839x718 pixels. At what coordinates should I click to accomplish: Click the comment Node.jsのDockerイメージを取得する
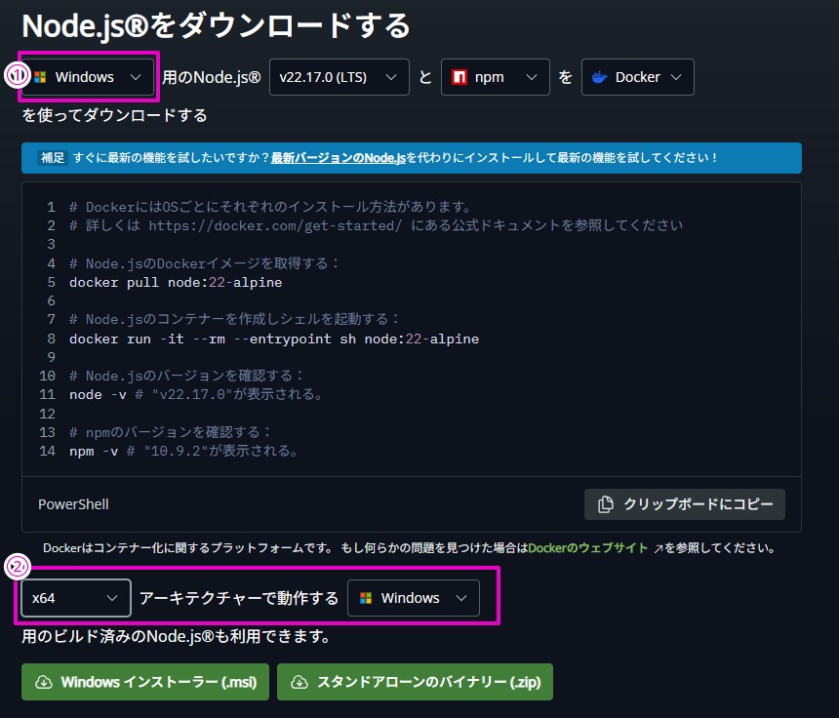pos(204,263)
